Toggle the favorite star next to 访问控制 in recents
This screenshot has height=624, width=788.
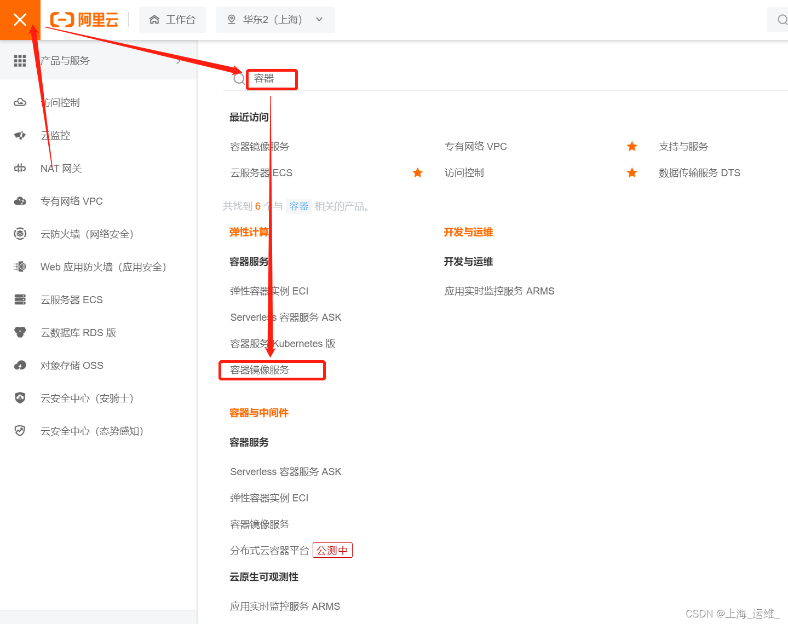pyautogui.click(x=632, y=172)
